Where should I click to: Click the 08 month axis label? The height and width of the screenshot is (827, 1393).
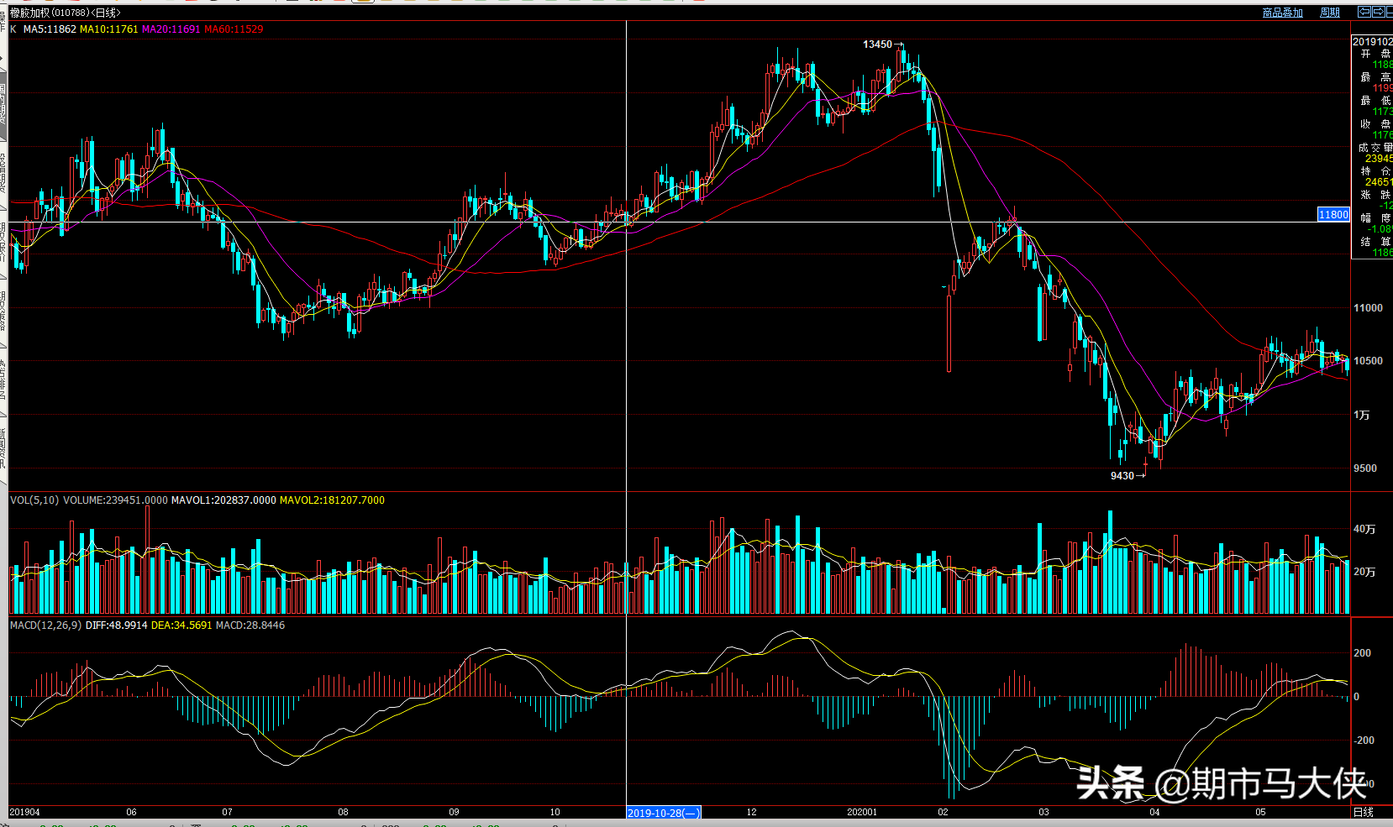[343, 812]
